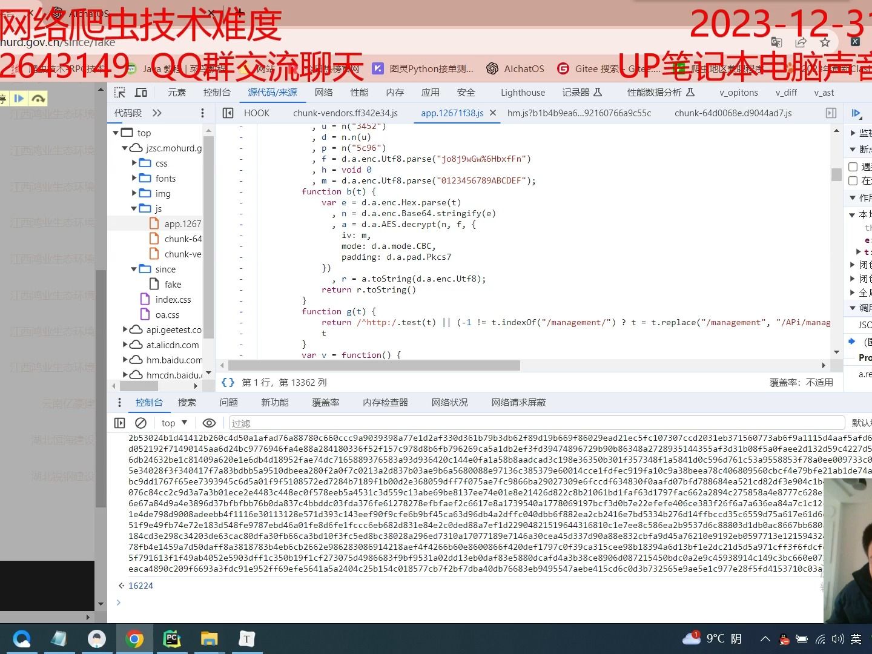Switch to 覆盖率 drawer tab
The width and height of the screenshot is (872, 654).
click(326, 403)
